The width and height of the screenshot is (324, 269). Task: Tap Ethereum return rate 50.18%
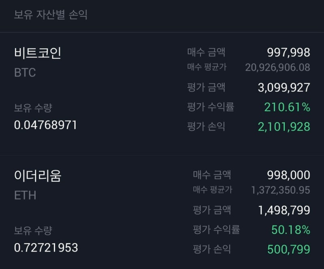290,230
